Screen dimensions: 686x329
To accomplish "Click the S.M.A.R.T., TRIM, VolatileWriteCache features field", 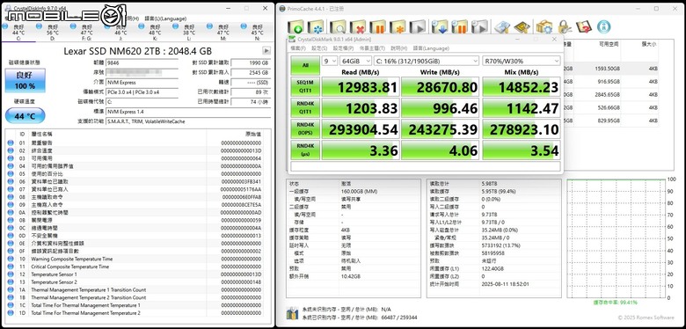I will pyautogui.click(x=188, y=121).
